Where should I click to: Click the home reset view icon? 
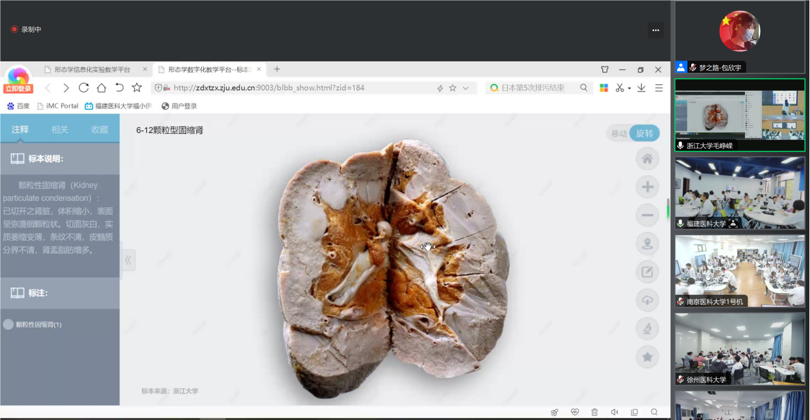coord(647,159)
